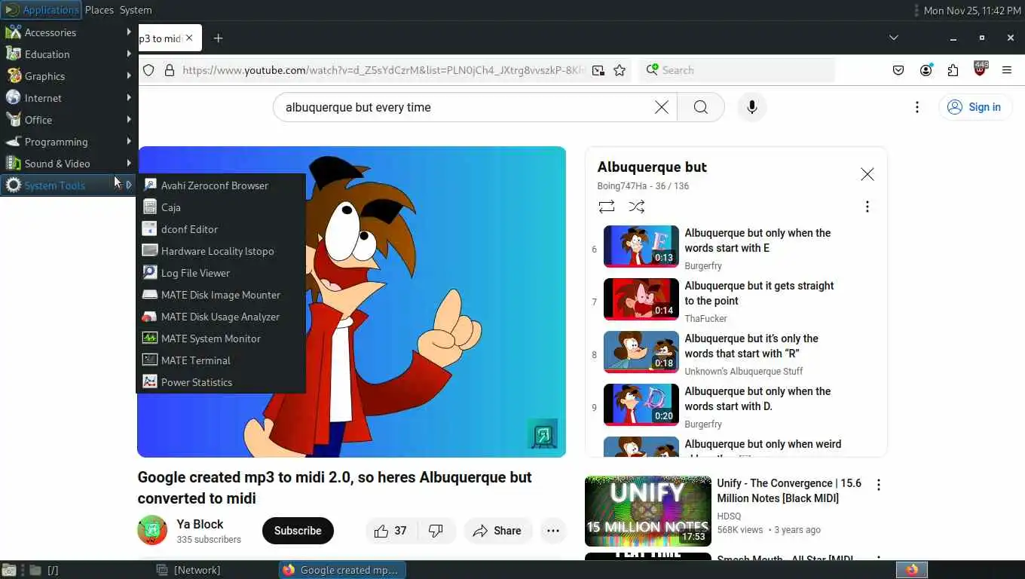Viewport: 1025px width, 579px height.
Task: Open YouTube settings three-dot menu
Action: [917, 107]
